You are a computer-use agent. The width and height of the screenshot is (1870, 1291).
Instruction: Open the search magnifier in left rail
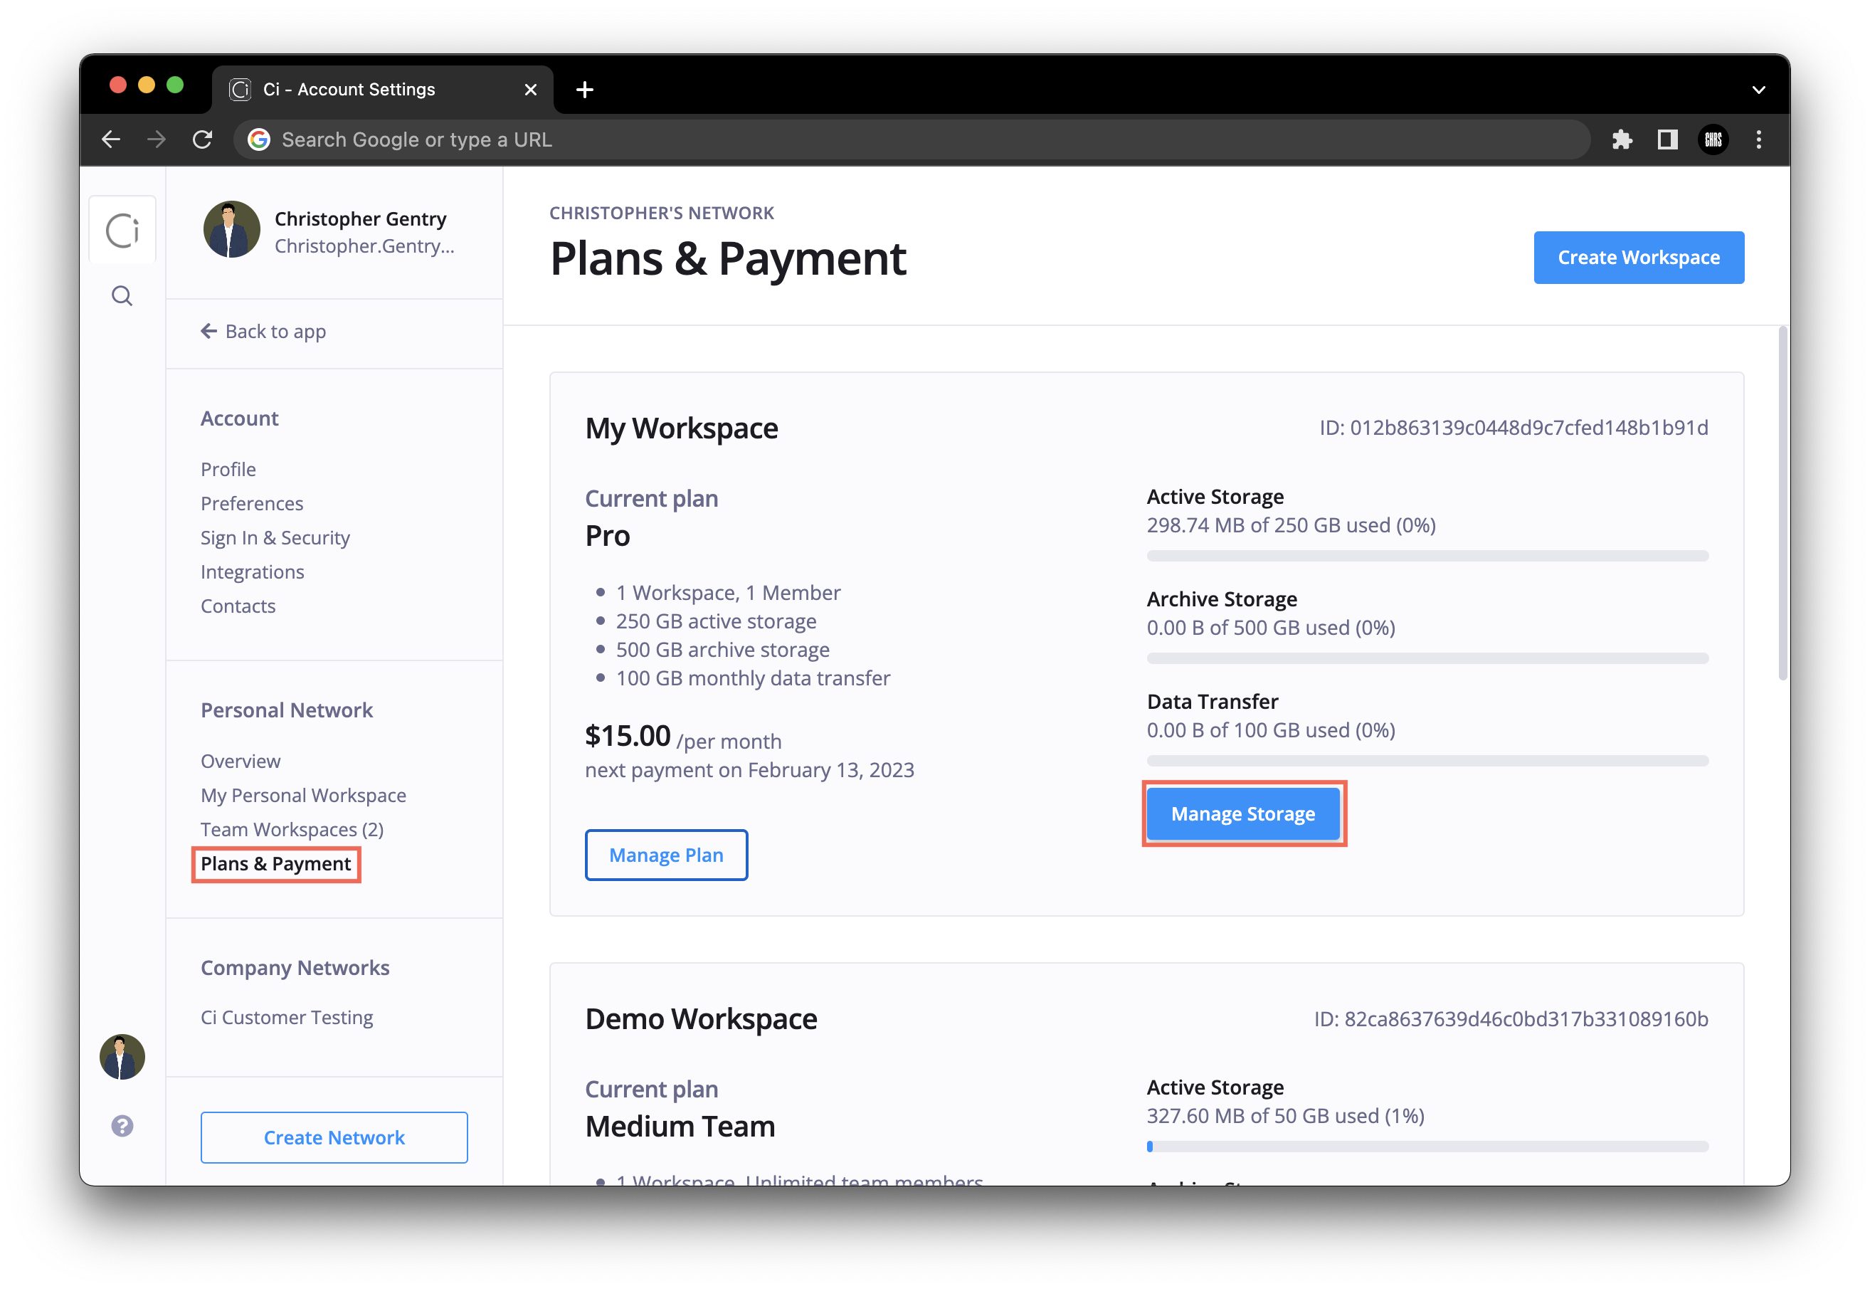coord(122,296)
